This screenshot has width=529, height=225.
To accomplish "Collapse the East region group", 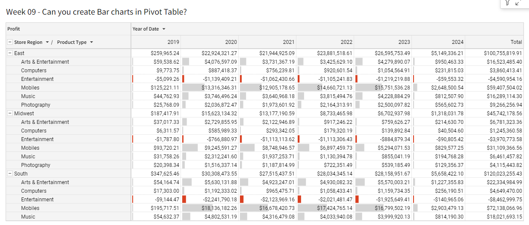I will point(10,53).
